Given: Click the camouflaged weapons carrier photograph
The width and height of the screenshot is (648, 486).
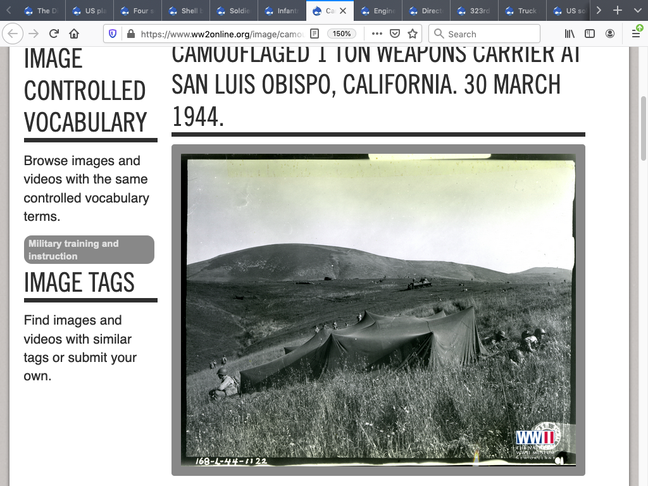Looking at the screenshot, I should 378,310.
